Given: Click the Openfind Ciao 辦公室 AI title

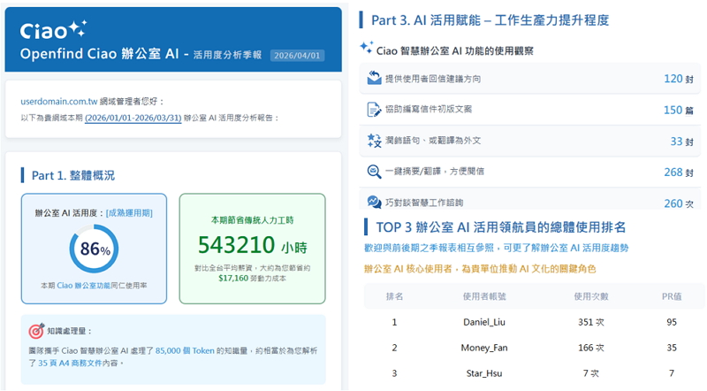Looking at the screenshot, I should click(99, 54).
